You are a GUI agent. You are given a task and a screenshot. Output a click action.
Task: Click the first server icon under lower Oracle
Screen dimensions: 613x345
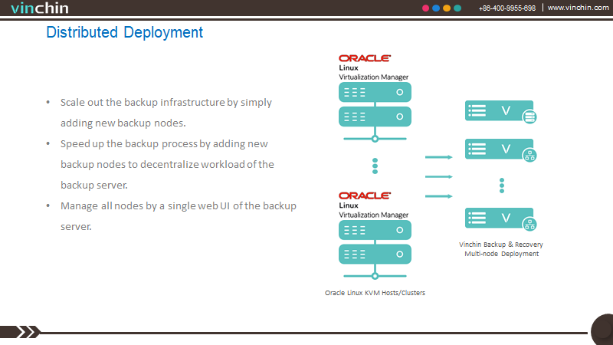coord(375,230)
